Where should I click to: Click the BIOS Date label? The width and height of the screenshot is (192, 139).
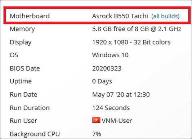click(x=25, y=68)
